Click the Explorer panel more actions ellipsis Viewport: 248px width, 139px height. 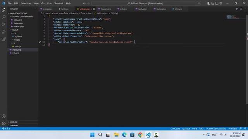35,9
